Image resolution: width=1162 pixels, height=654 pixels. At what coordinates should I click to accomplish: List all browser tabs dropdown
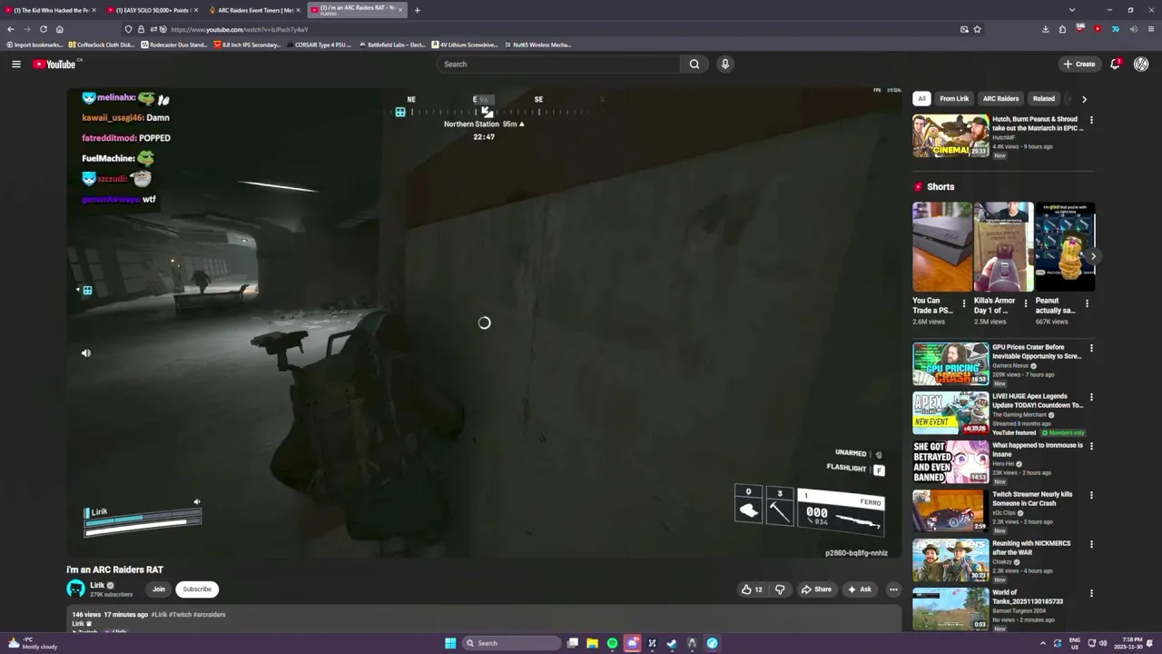[1072, 10]
